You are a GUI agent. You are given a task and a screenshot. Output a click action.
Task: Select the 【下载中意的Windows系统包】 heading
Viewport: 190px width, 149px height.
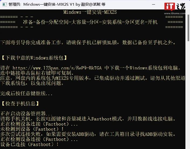34,58
